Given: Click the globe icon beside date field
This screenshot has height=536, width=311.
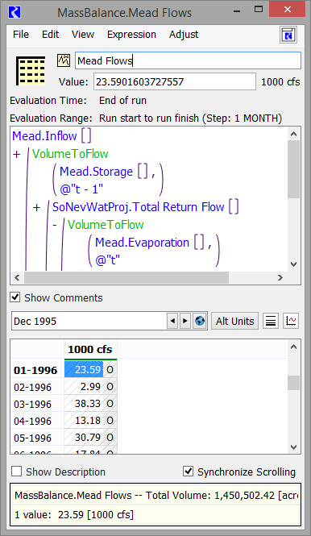Looking at the screenshot, I should pyautogui.click(x=200, y=321).
